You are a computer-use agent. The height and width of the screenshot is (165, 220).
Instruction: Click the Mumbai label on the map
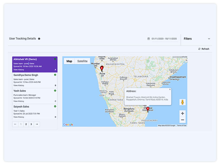pos(95,64)
